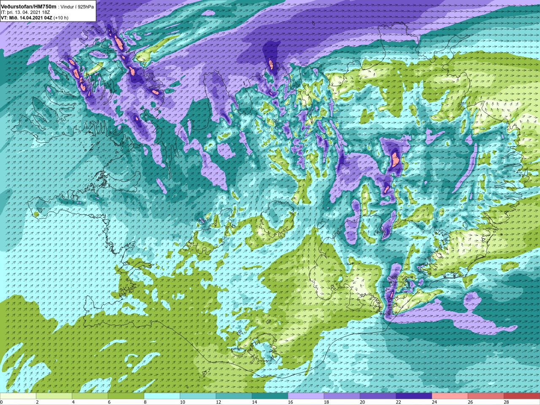
Task: Click the legend number '14'
Action: pyautogui.click(x=254, y=402)
